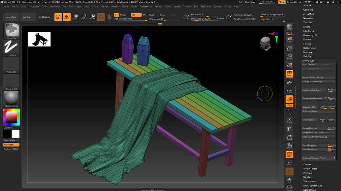Click the BPR render icon

(x=289, y=27)
